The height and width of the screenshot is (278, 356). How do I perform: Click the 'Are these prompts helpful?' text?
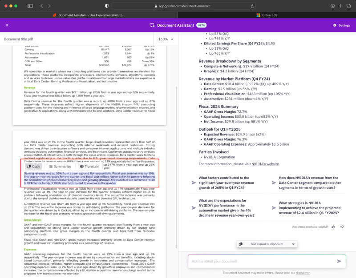310,227
